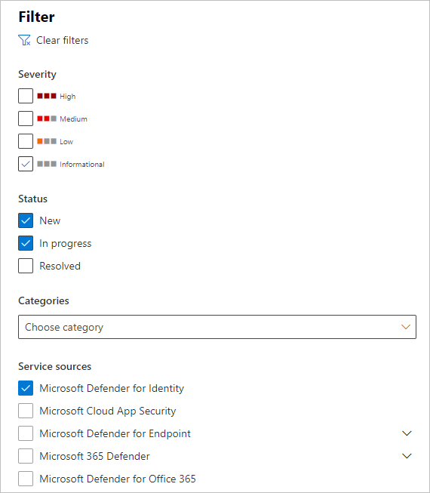The height and width of the screenshot is (493, 430).
Task: Click the Low severity label
Action: (66, 141)
